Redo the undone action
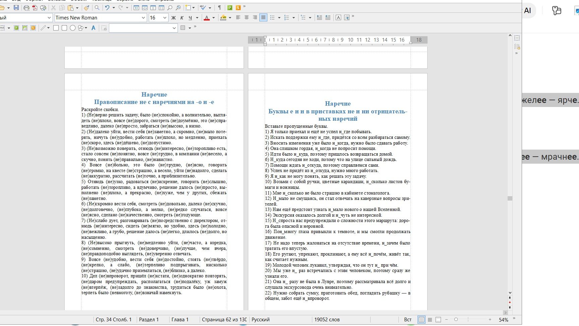 coord(121,8)
